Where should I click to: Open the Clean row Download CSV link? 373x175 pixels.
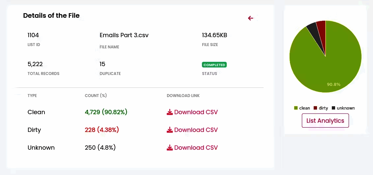tap(196, 112)
